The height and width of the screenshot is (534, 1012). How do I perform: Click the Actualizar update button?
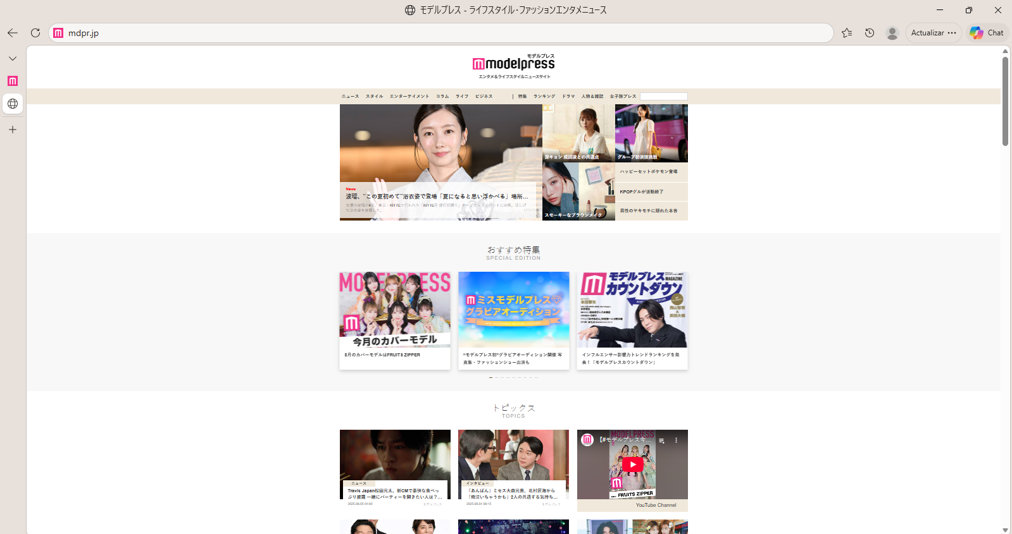934,33
